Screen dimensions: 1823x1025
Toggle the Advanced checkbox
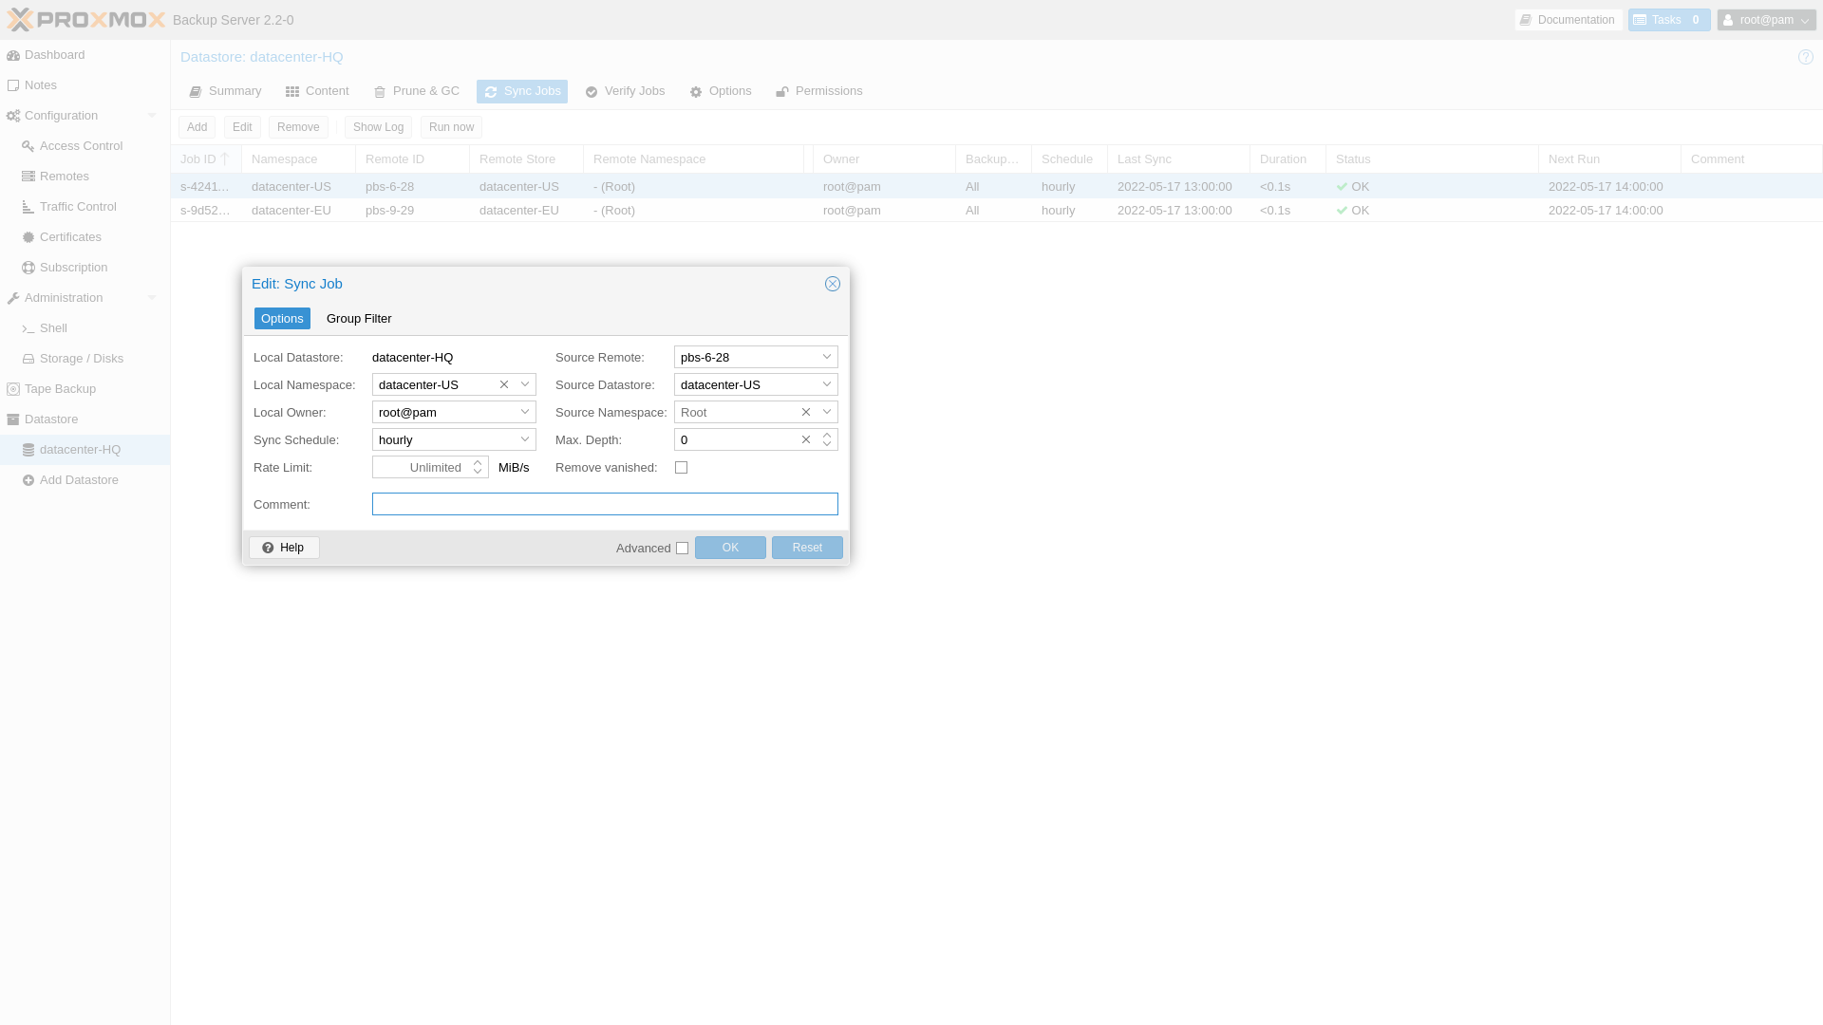click(682, 548)
